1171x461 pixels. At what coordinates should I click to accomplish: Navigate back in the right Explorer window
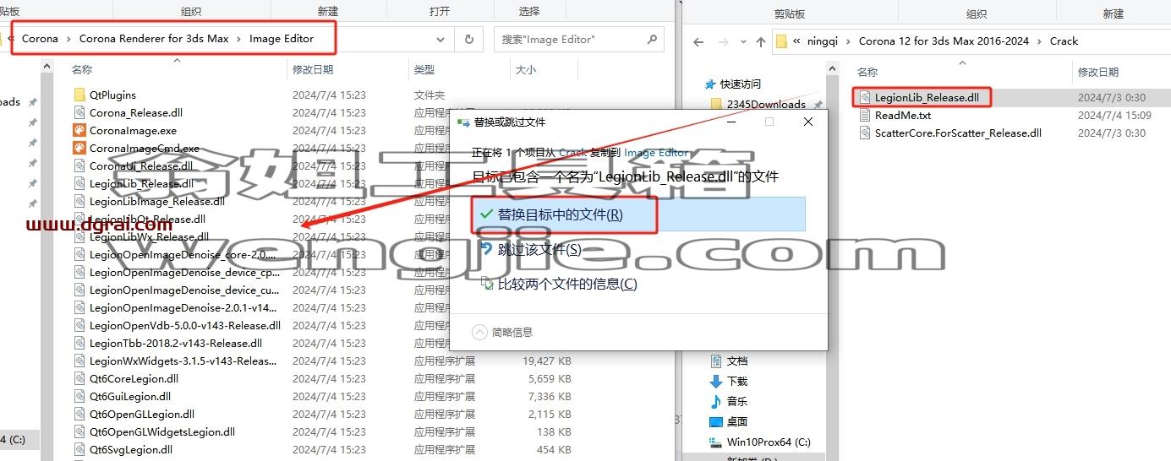(698, 41)
